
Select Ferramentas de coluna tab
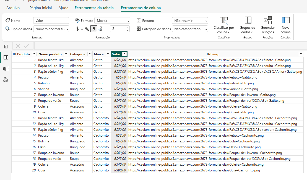(141, 8)
